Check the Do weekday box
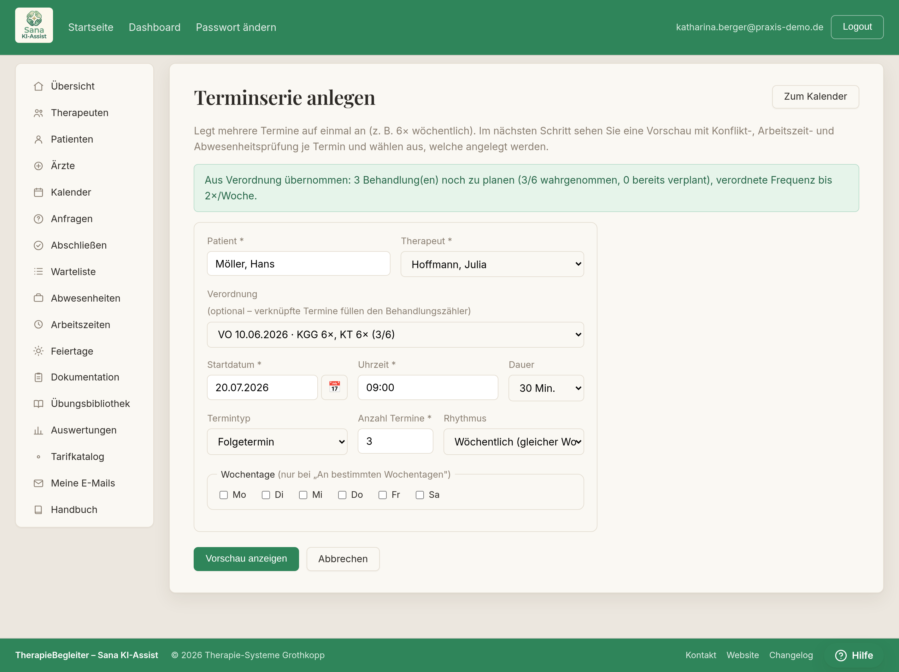Viewport: 899px width, 672px height. [x=342, y=495]
